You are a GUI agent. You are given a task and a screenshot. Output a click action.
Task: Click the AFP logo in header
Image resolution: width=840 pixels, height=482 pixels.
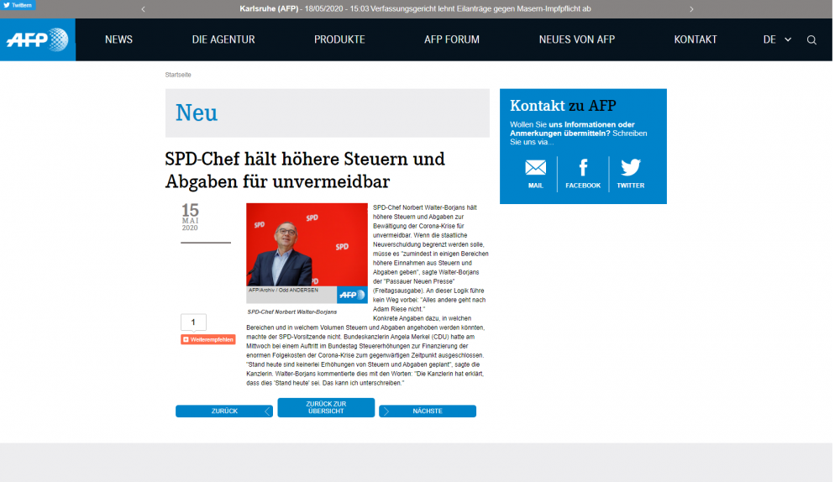pos(37,39)
